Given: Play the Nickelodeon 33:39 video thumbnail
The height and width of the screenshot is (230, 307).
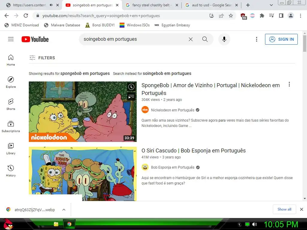Looking at the screenshot, I should [83, 112].
